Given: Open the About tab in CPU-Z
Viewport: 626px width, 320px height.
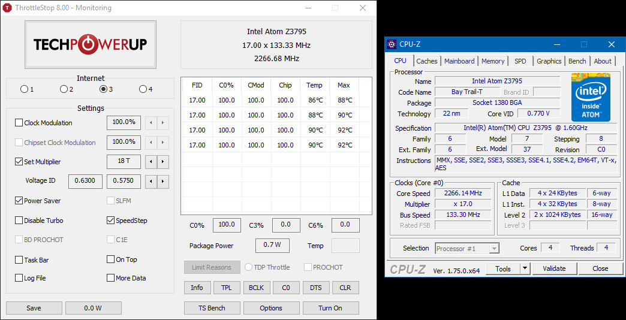Looking at the screenshot, I should point(603,61).
